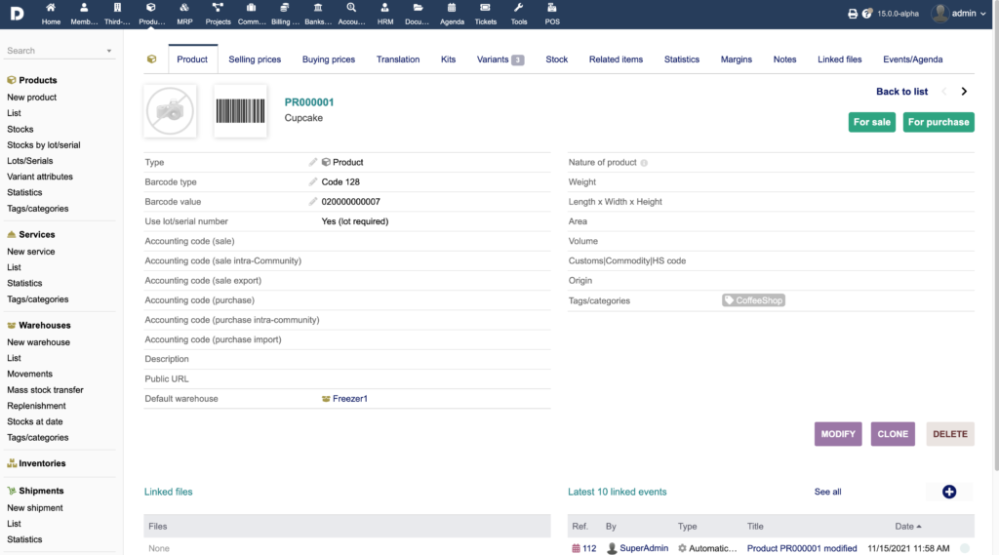Screen dimensions: 999x555
Task: Open the Home module icon
Action: point(51,9)
